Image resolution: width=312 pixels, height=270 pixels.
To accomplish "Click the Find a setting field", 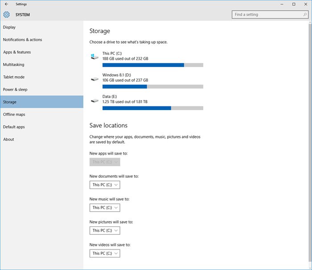I will click(270, 15).
